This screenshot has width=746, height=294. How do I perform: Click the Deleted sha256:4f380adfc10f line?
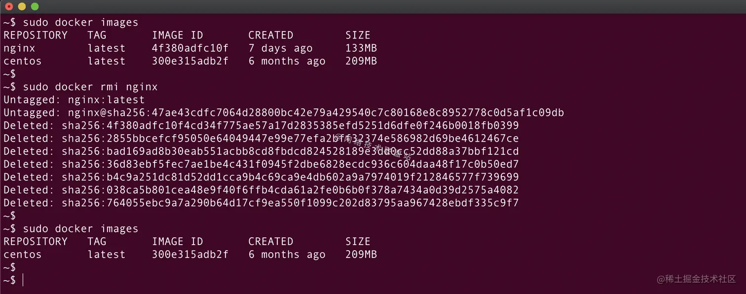[x=261, y=125]
